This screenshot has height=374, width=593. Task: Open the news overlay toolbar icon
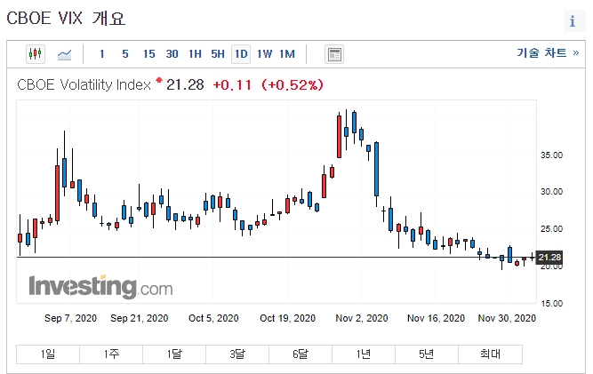334,54
